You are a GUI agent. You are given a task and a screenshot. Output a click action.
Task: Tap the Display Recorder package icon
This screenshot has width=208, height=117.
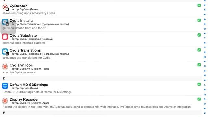(5, 101)
